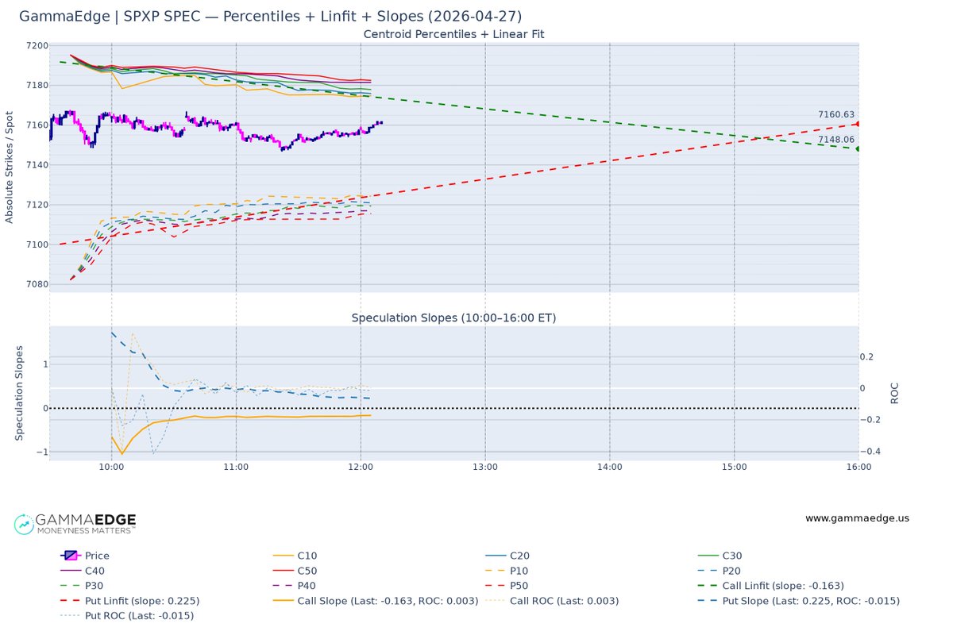The image size is (953, 635).
Task: Toggle the Call Slope legend entry
Action: point(375,601)
